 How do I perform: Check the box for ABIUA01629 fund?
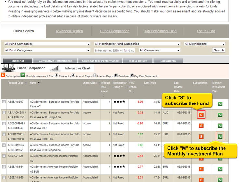pyautogui.click(x=4, y=156)
